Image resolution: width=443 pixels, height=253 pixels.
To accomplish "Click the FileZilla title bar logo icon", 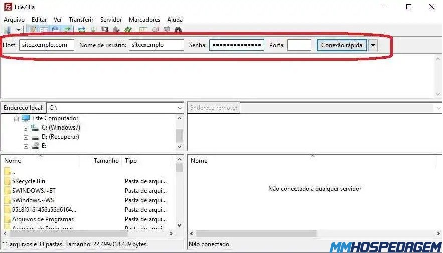I will point(8,7).
